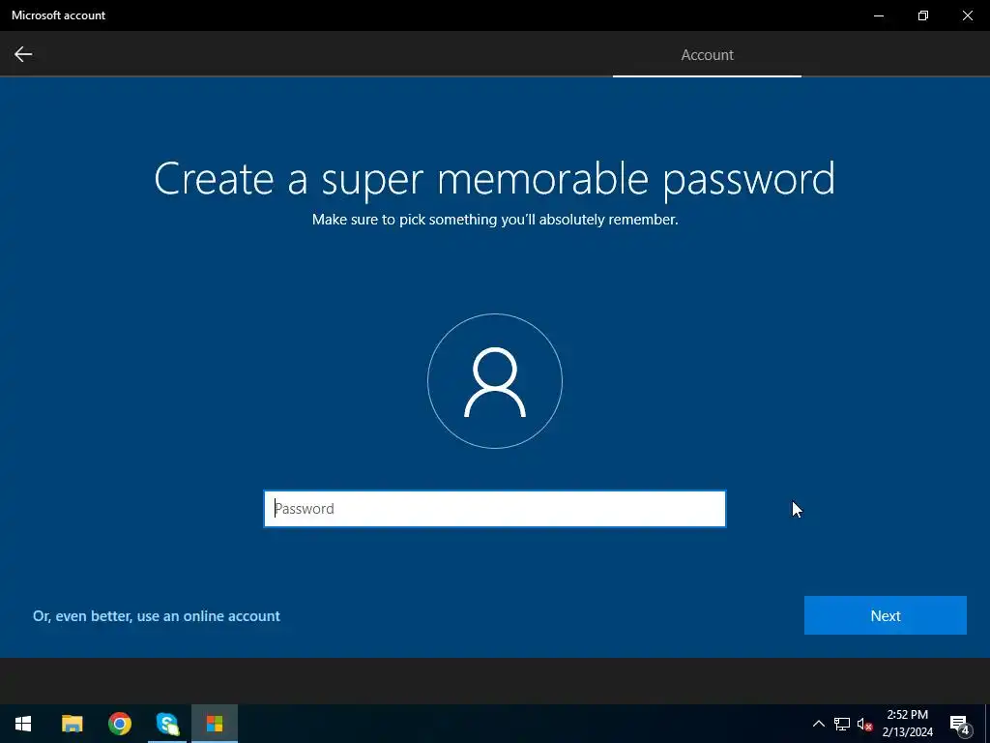Screen dimensions: 990x743
Task: Focus the Password input field
Action: 494,509
